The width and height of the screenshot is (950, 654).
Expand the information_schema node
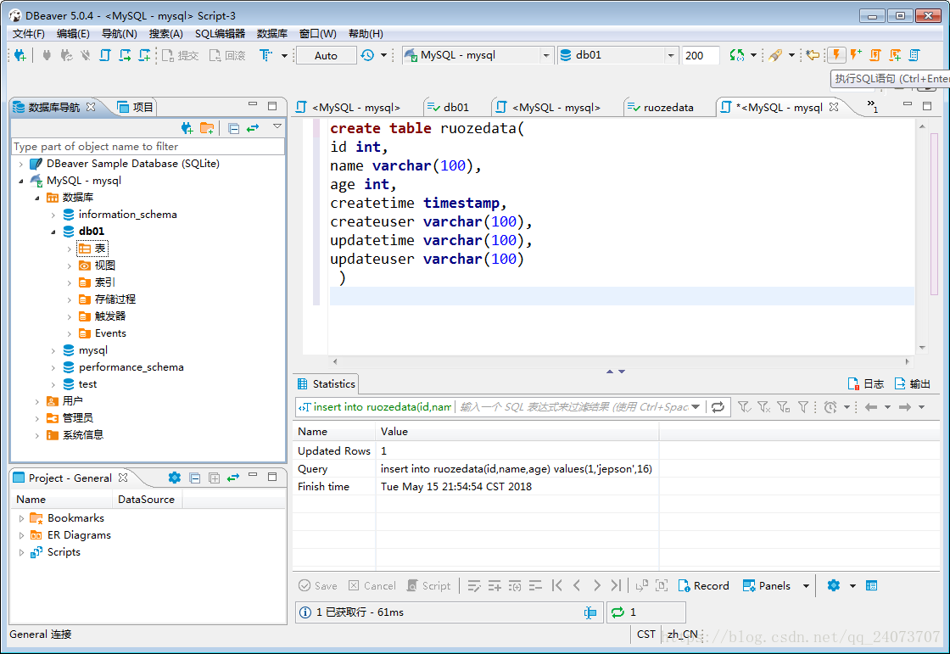click(53, 215)
